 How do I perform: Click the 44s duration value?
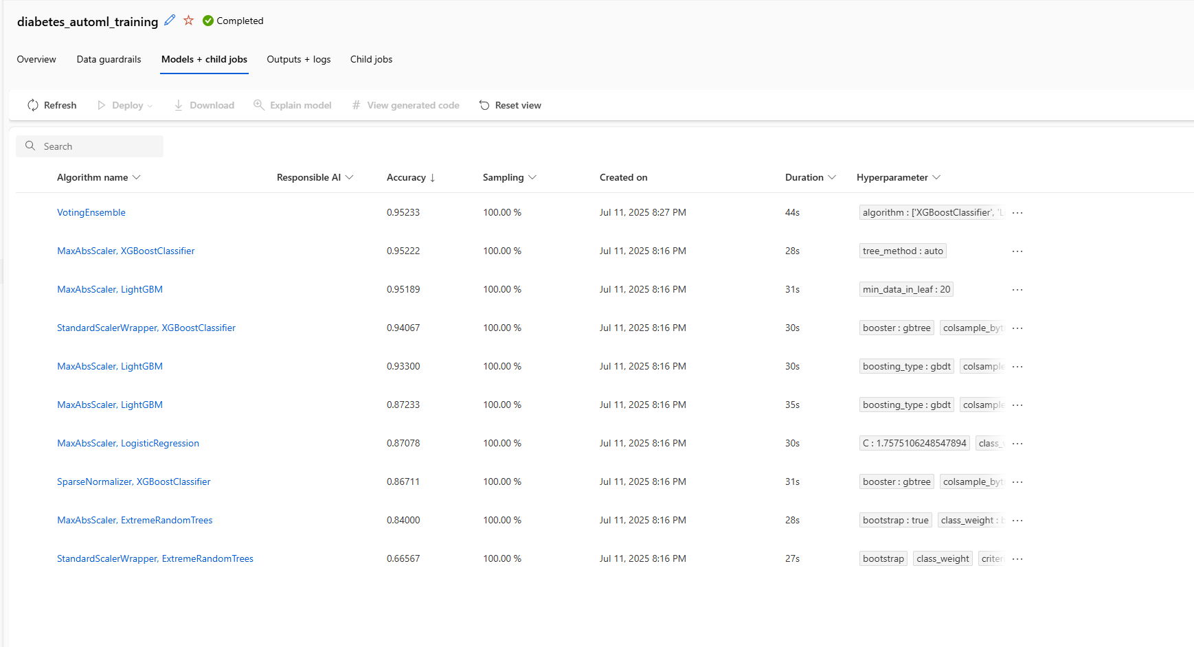coord(792,212)
